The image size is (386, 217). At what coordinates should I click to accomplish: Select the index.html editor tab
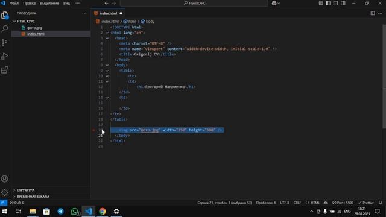[x=108, y=13]
